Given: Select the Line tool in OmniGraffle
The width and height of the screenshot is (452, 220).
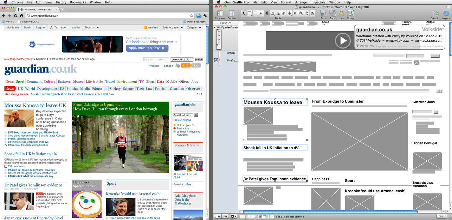Looking at the screenshot, I should [255, 13].
